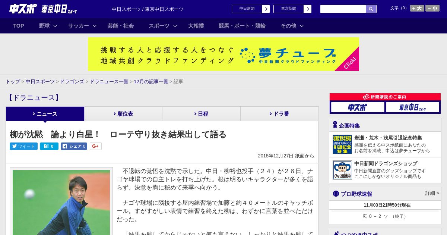Click the article photo of the pitcher
Image resolution: width=447 pixels, height=235 pixels.
(x=61, y=203)
